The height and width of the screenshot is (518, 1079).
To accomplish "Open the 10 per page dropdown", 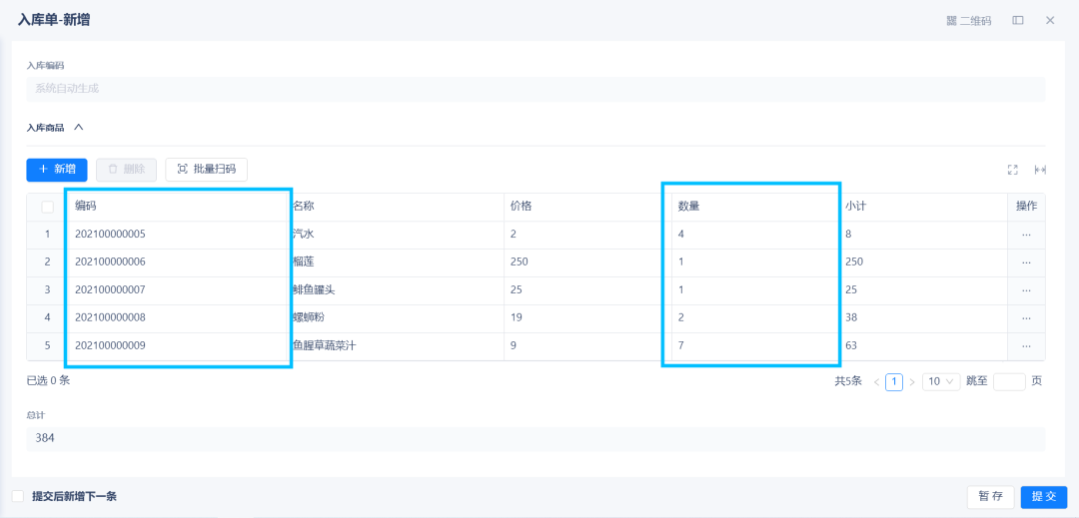I will click(941, 382).
